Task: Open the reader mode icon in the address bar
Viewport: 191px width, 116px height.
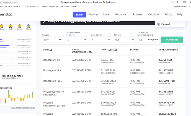Action: click(172, 2)
